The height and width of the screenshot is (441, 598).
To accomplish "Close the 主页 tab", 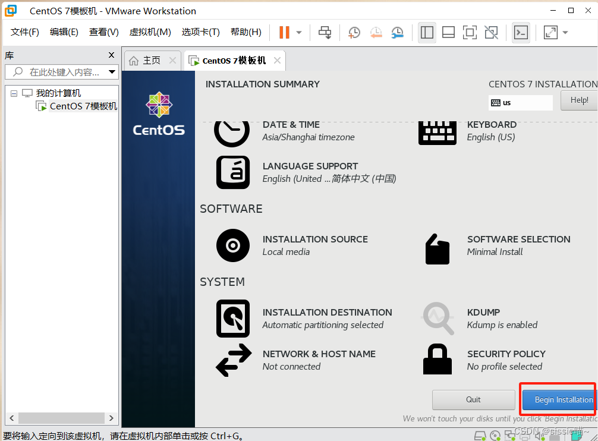I will 172,60.
